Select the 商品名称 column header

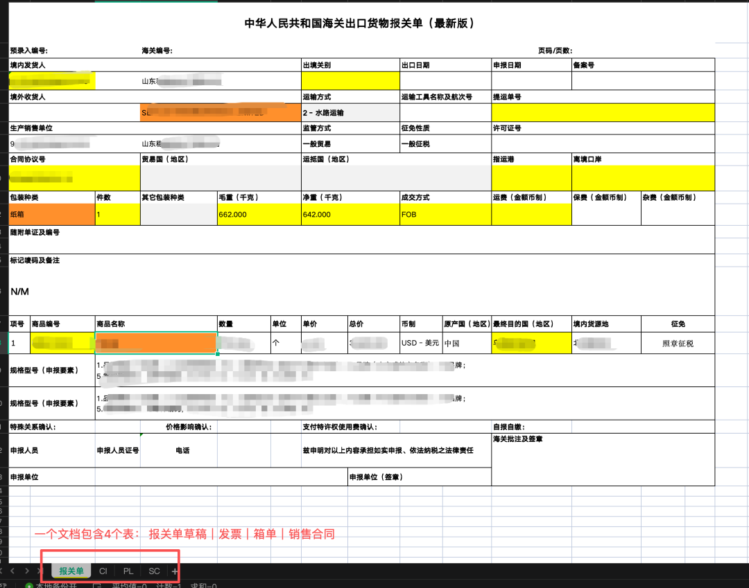[x=156, y=324]
